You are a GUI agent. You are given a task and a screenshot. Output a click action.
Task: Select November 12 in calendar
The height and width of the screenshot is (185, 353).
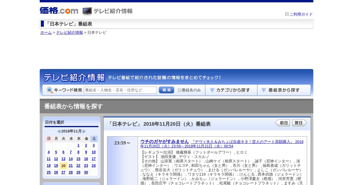56,159
